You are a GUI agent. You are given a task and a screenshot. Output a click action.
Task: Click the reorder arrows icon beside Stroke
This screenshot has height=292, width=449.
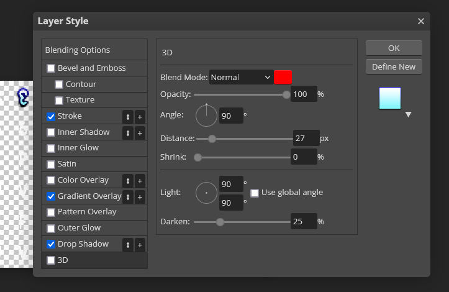[128, 117]
